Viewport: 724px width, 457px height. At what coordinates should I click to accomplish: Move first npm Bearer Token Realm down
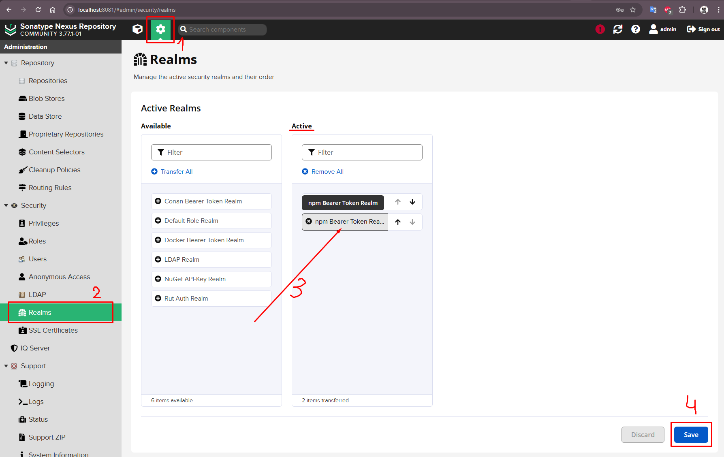[412, 202]
